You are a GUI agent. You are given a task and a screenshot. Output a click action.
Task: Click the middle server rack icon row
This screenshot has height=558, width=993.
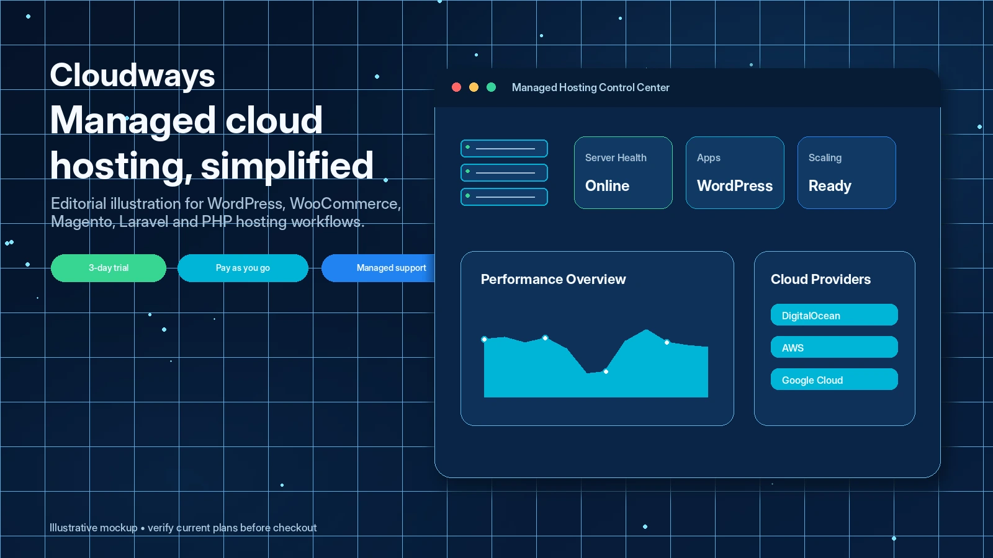click(504, 172)
